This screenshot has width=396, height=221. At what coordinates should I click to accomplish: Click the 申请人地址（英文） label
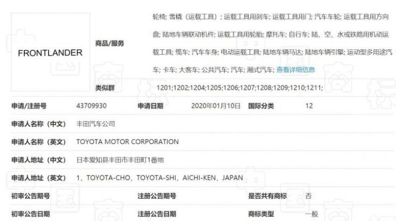(x=39, y=178)
